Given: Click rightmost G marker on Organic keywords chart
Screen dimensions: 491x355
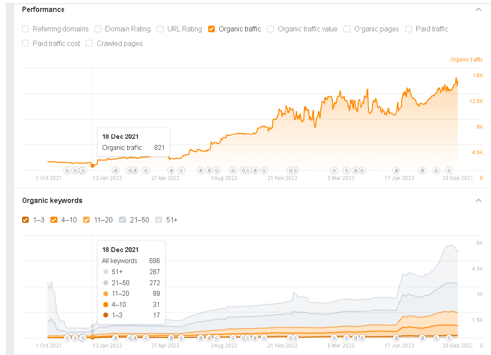Looking at the screenshot, I should (x=449, y=338).
